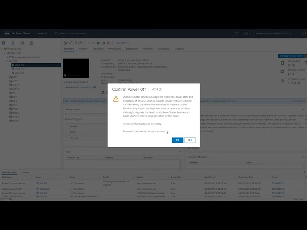Click the storage usage icon
The width and height of the screenshot is (307, 230).
(283, 81)
